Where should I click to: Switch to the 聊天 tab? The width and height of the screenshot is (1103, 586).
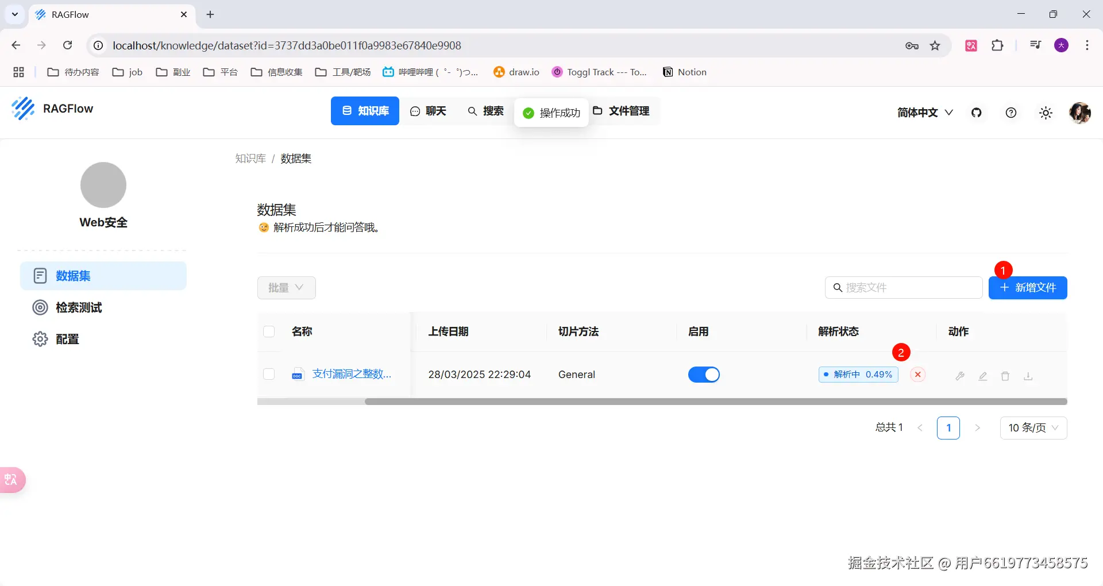point(428,111)
